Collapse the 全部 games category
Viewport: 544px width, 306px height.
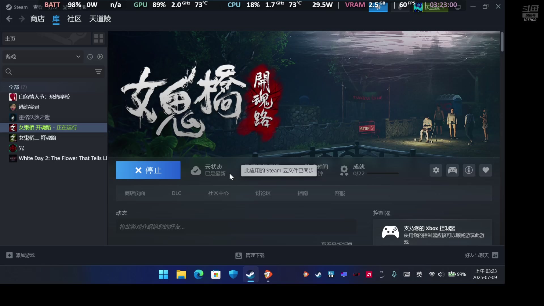point(5,87)
